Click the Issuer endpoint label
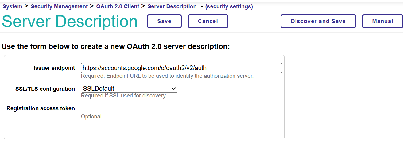Screen dimensions: 403x142 [54, 68]
